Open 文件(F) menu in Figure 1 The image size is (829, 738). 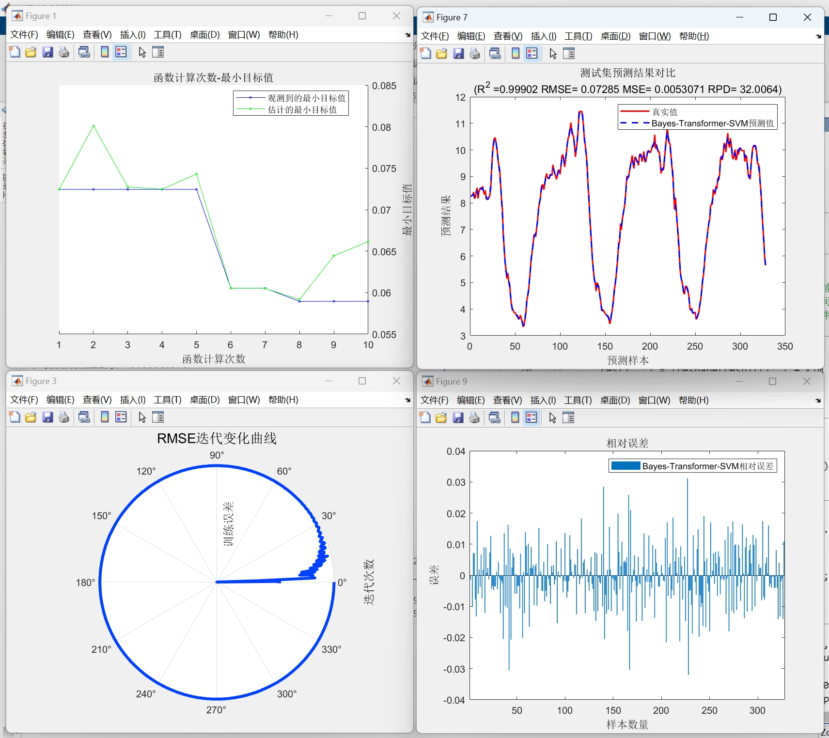pyautogui.click(x=24, y=35)
